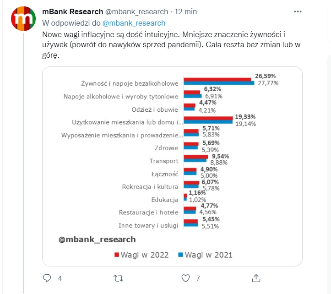Retweet using the retweet arrows icon
The width and height of the screenshot is (331, 294).
point(118,278)
